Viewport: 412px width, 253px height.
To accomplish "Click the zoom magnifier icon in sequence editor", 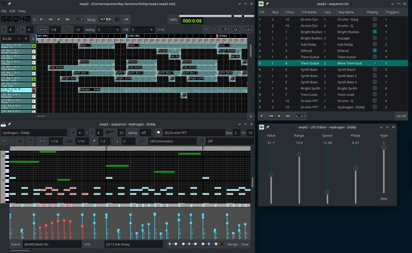I will (94, 141).
